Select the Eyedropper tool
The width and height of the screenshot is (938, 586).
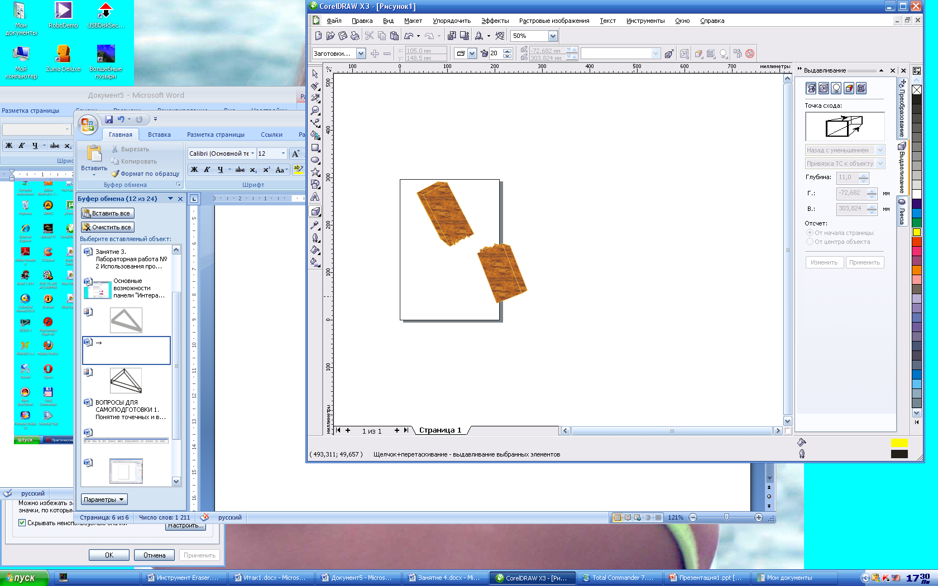tap(315, 225)
